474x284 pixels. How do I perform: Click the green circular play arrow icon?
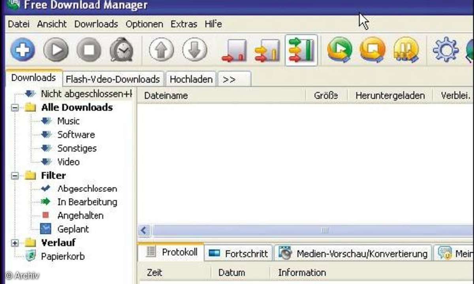(x=340, y=50)
